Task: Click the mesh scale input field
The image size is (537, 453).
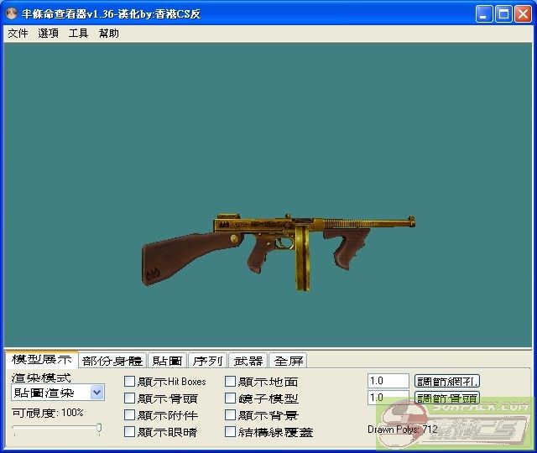Action: point(388,381)
